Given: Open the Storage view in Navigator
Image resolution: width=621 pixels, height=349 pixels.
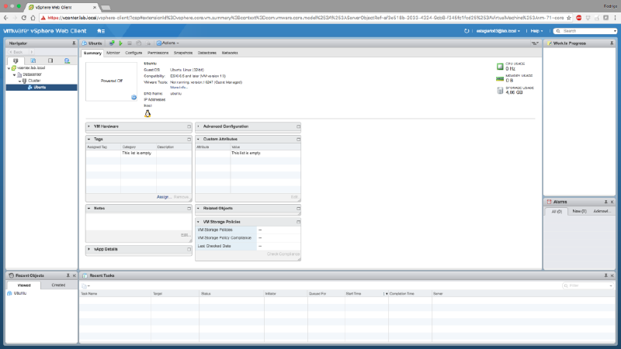Looking at the screenshot, I should click(x=50, y=60).
